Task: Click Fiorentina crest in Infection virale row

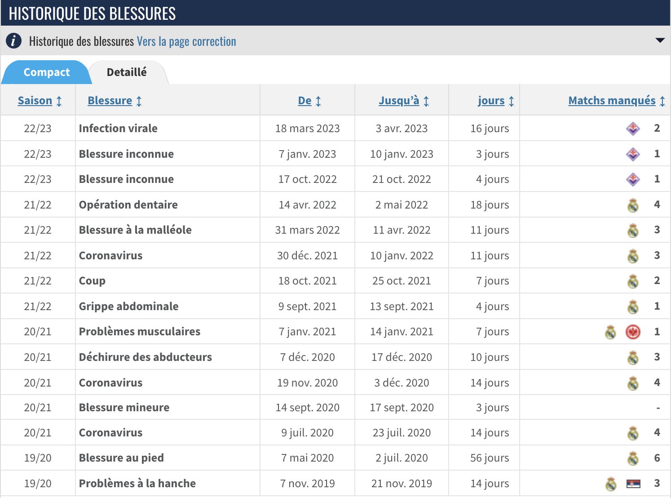Action: [x=633, y=129]
